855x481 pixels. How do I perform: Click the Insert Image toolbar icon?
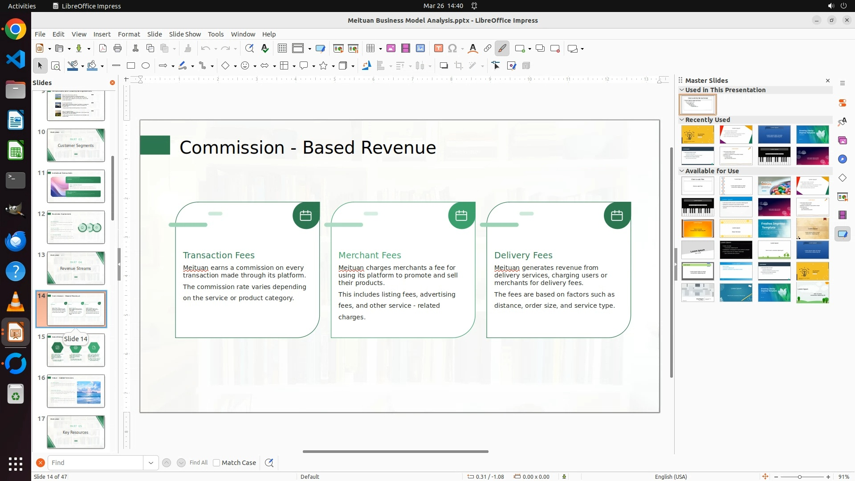click(391, 49)
